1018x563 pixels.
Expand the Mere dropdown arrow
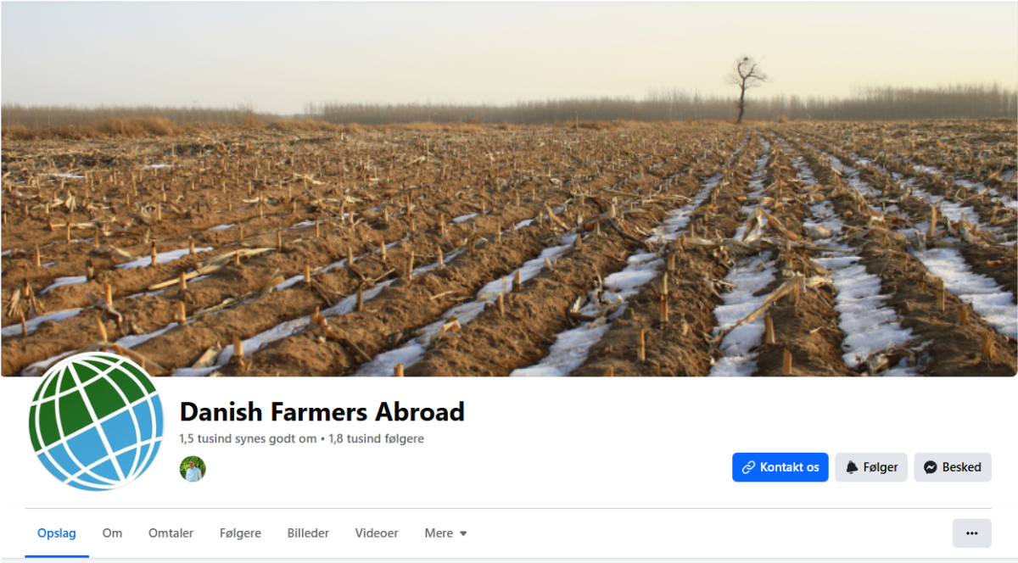(463, 533)
